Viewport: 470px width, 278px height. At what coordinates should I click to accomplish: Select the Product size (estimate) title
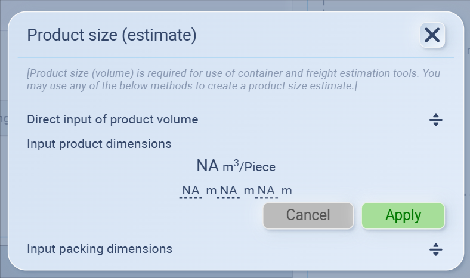[112, 35]
